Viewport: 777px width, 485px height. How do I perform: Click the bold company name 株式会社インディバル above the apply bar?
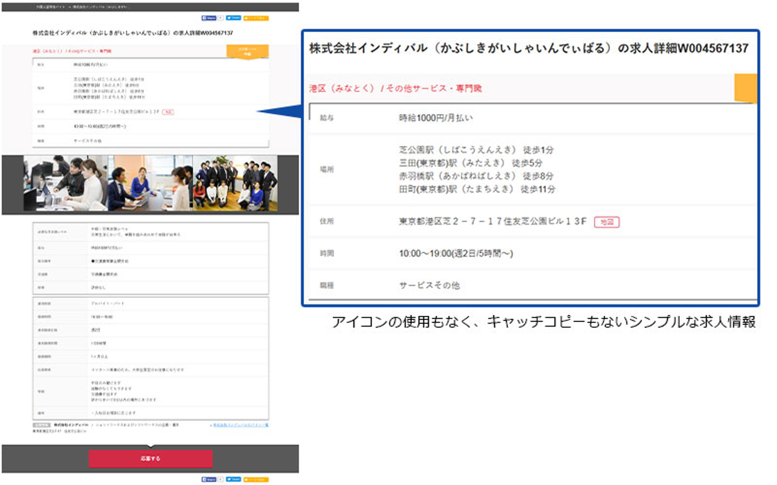pos(71,425)
